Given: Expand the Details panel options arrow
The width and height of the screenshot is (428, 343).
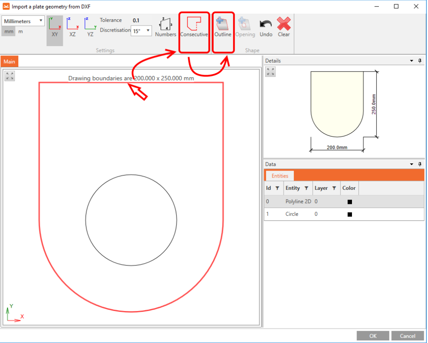Looking at the screenshot, I should (412, 61).
